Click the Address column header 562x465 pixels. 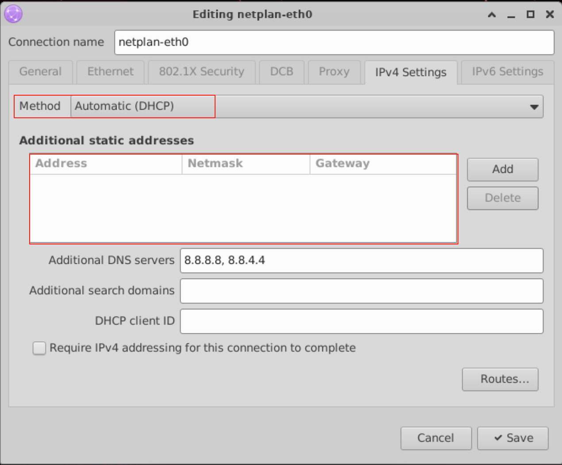(x=106, y=164)
